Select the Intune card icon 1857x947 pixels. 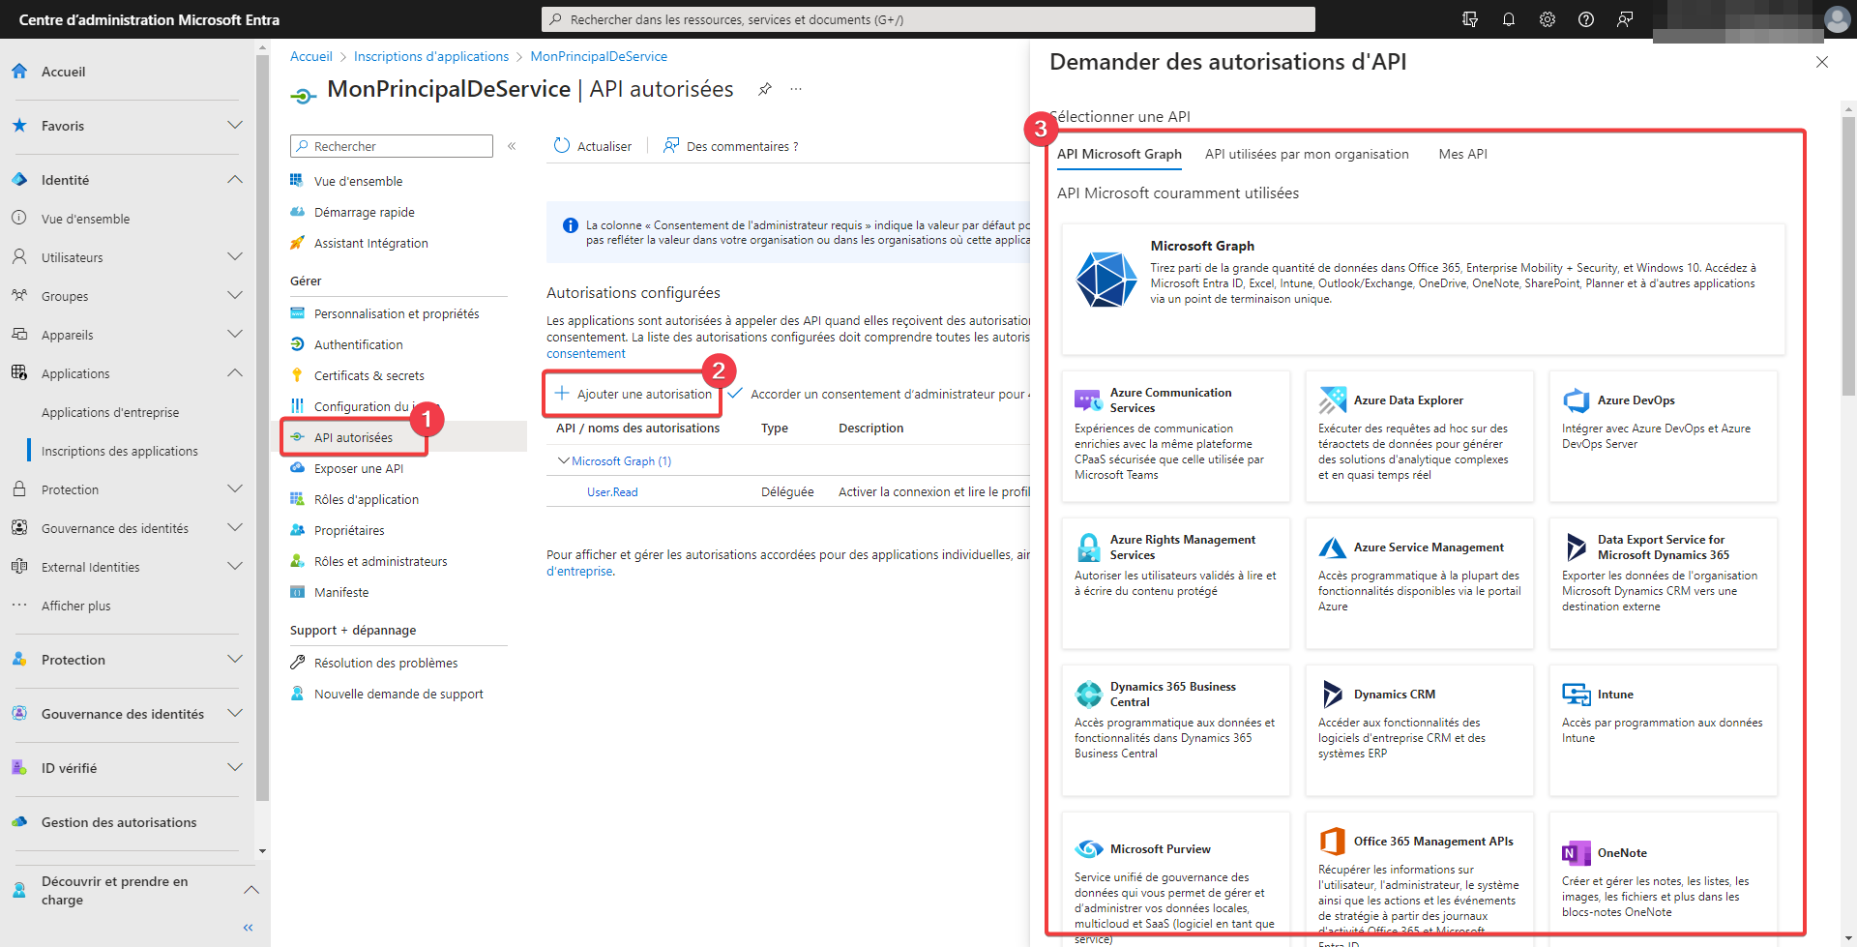(1577, 694)
